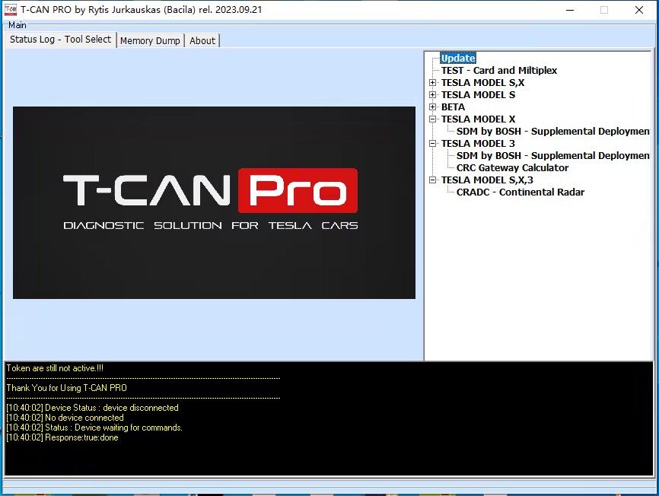659x496 pixels.
Task: Select the TESLA MODEL 3 label
Action: click(x=478, y=144)
